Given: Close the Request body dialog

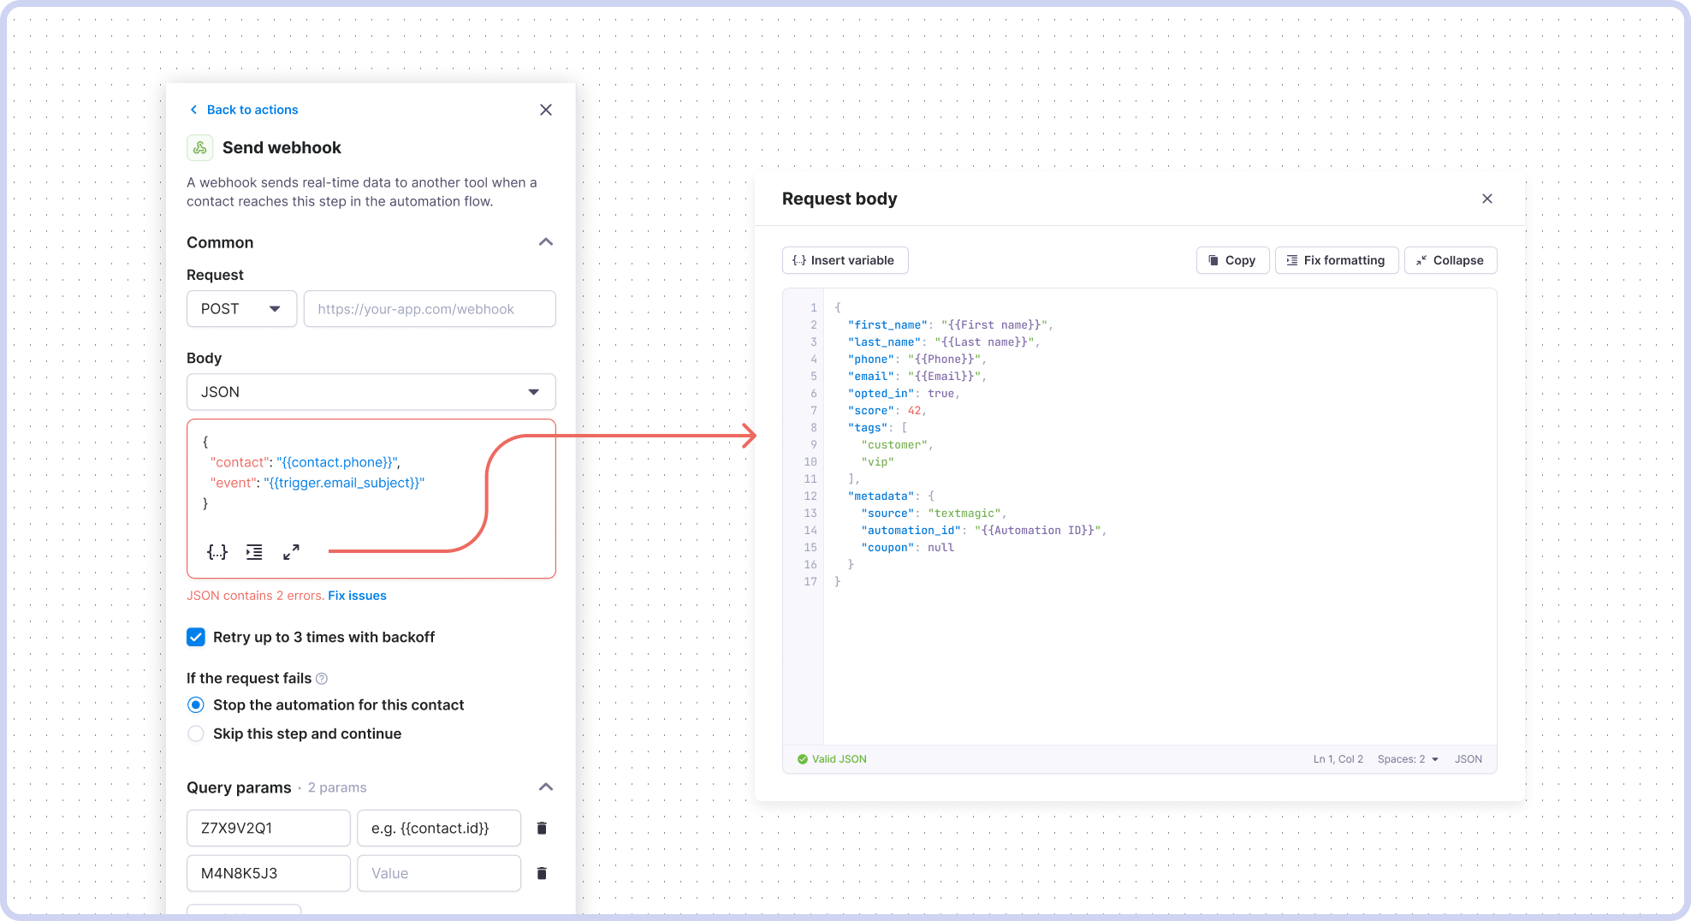Looking at the screenshot, I should [1487, 199].
